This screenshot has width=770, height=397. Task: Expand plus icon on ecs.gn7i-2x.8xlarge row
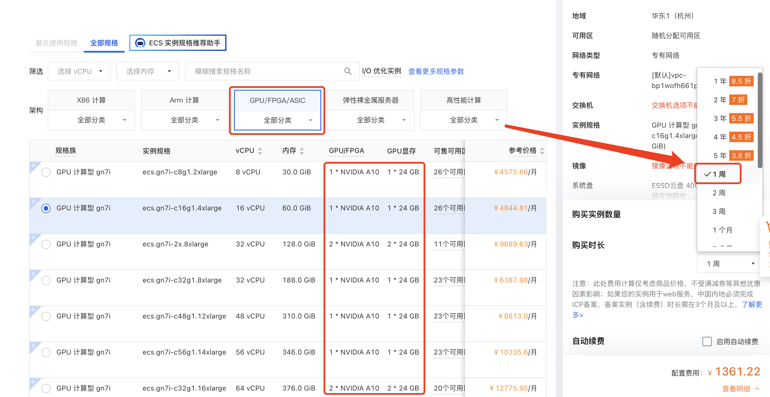tap(33, 238)
